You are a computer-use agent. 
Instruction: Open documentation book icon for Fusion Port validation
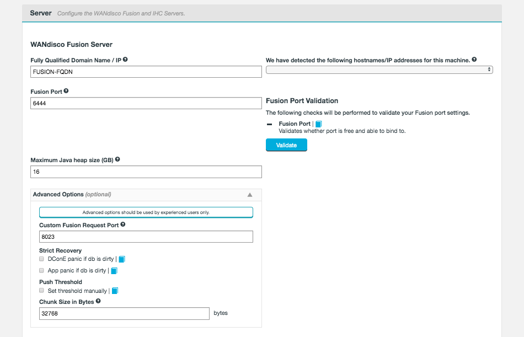coord(319,124)
